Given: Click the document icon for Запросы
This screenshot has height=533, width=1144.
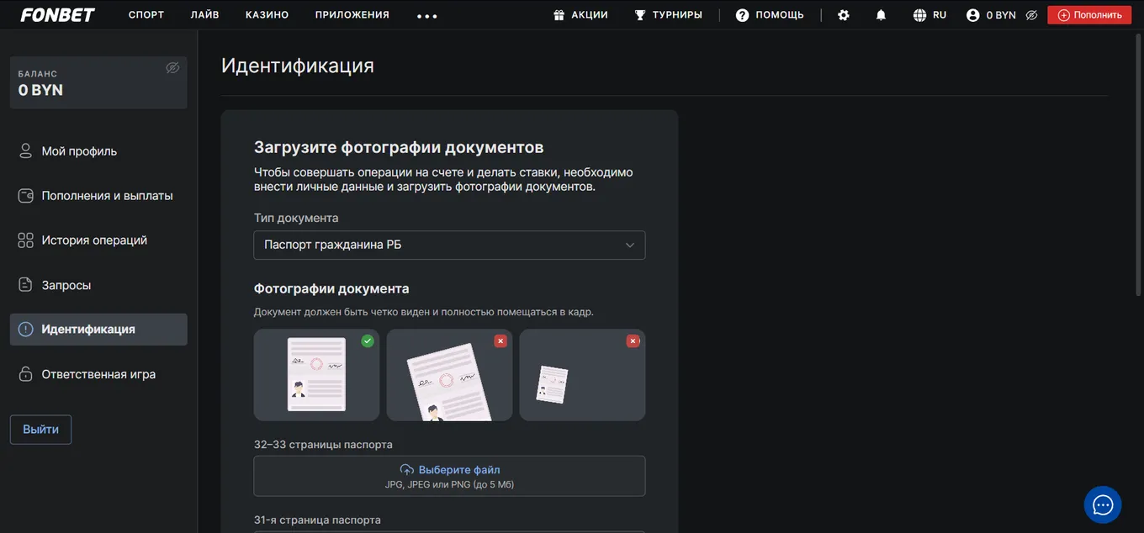Looking at the screenshot, I should pyautogui.click(x=26, y=285).
